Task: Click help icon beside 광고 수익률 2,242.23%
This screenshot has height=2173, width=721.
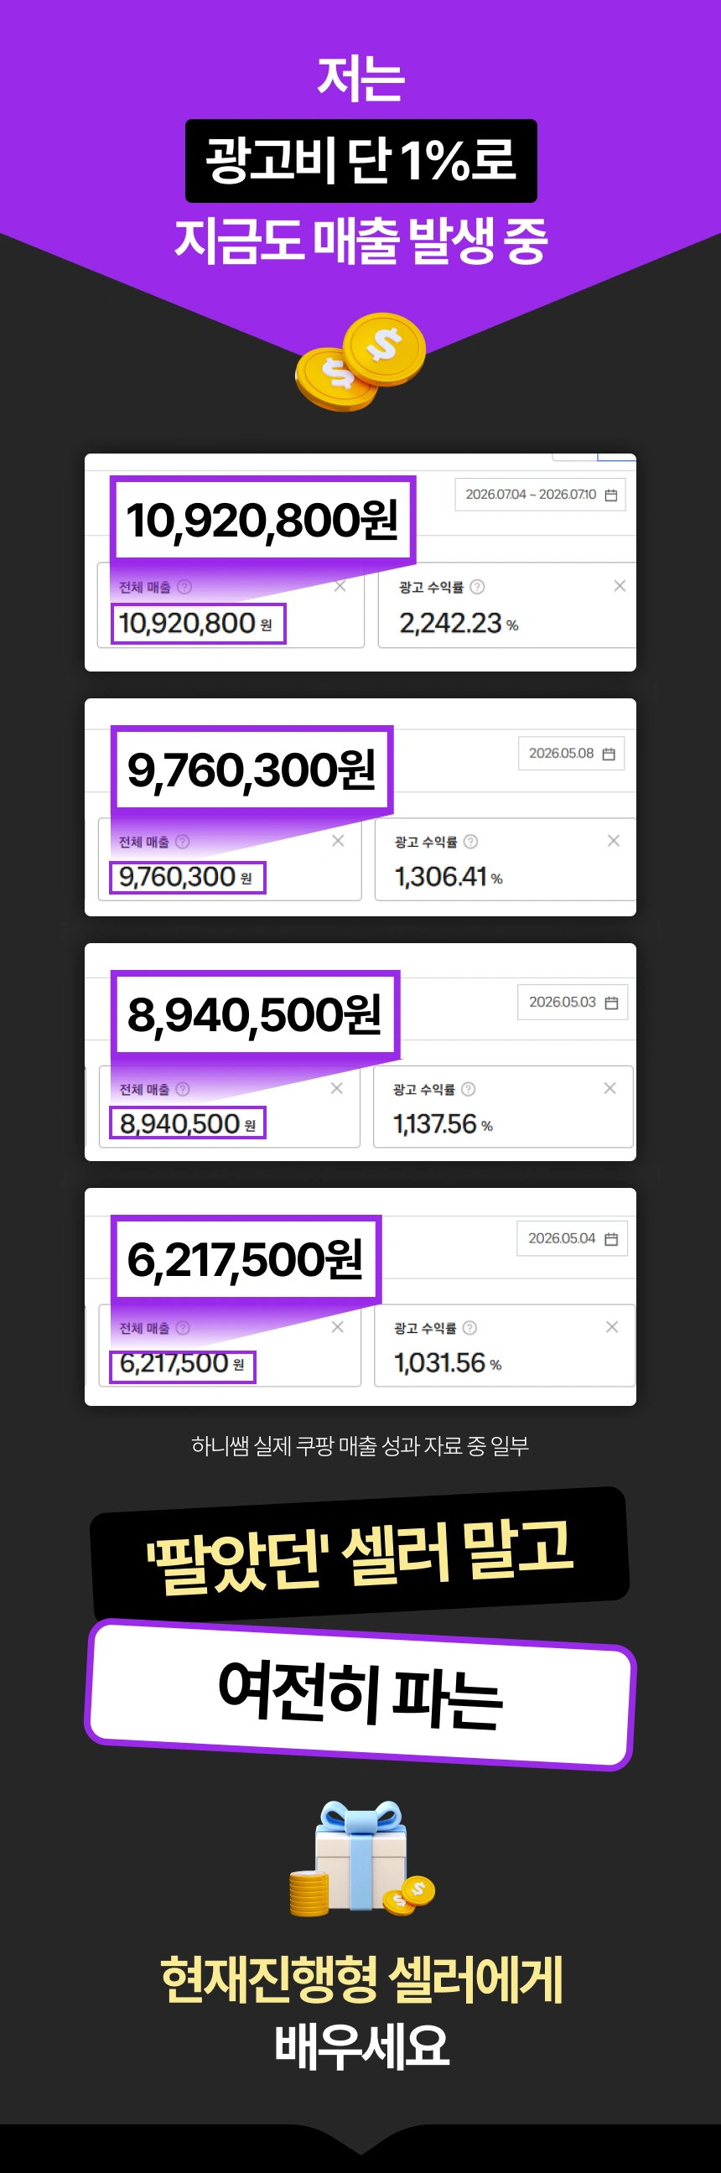Action: click(477, 586)
